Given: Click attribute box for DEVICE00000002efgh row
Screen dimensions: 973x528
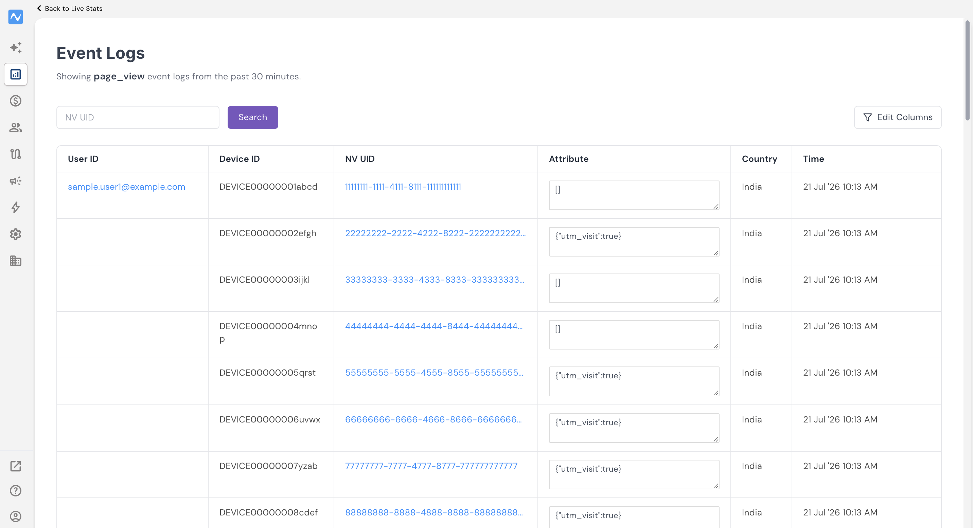Looking at the screenshot, I should click(x=634, y=242).
